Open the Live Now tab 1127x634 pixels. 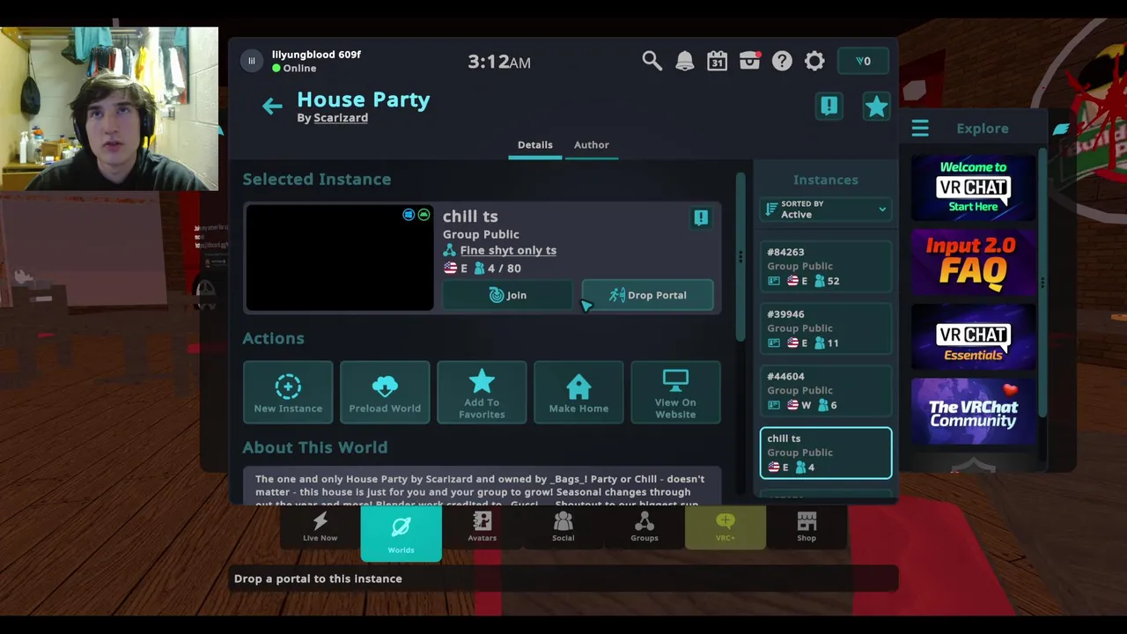[x=320, y=528]
